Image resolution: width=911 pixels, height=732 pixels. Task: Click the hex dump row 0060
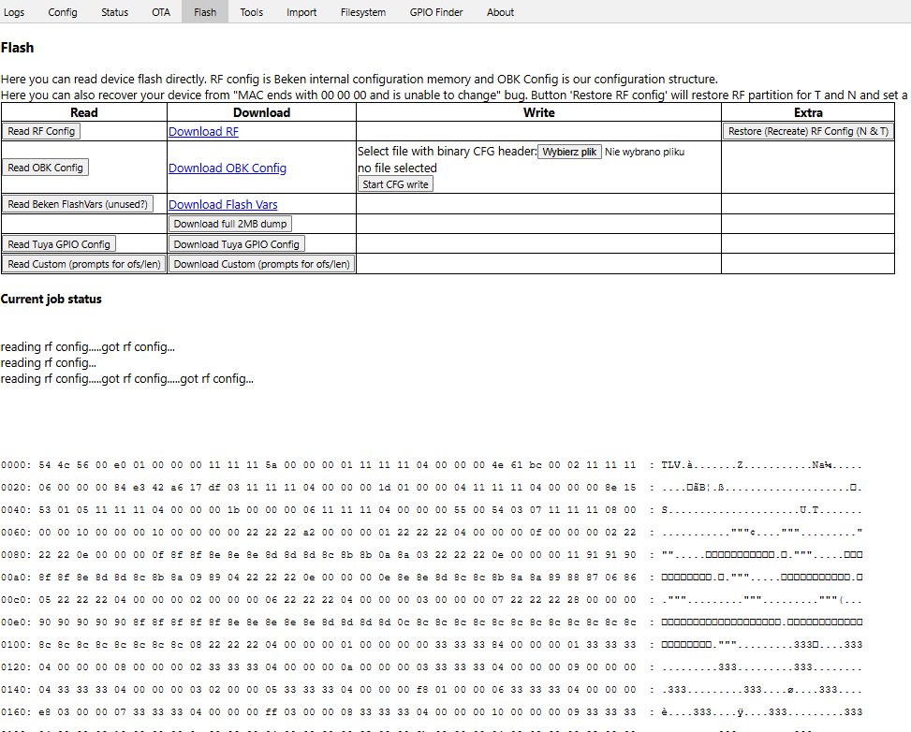click(431, 533)
